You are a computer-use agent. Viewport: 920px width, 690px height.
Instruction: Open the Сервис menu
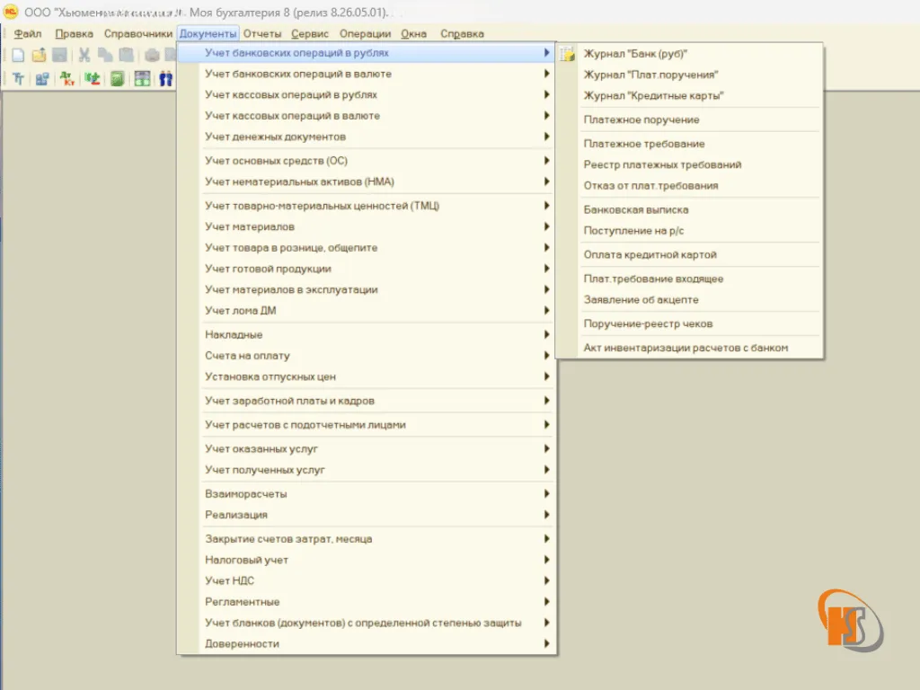click(310, 33)
